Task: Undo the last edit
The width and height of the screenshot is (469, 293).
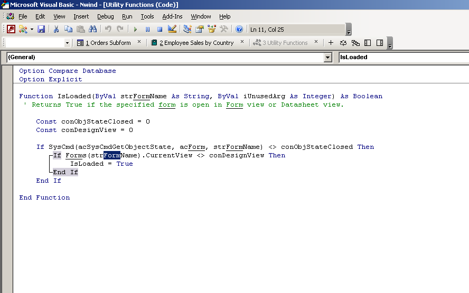Action: [x=108, y=29]
